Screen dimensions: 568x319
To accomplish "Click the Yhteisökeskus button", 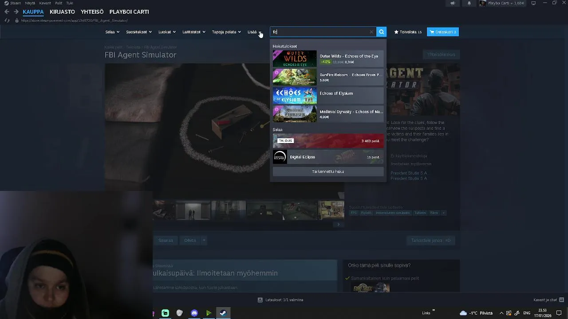I will (441, 54).
